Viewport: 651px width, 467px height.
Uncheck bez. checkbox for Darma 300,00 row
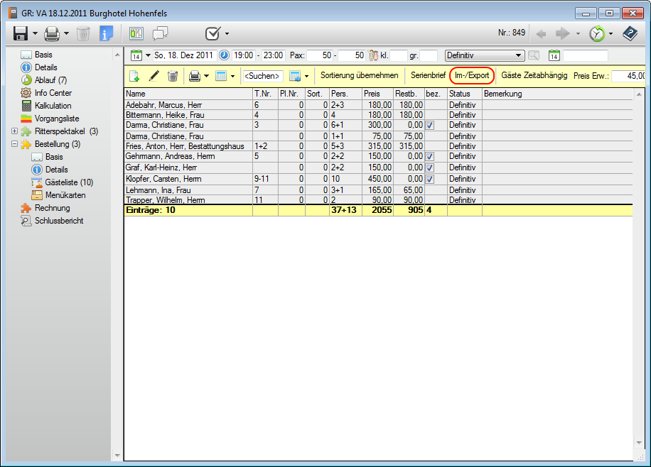click(x=429, y=125)
